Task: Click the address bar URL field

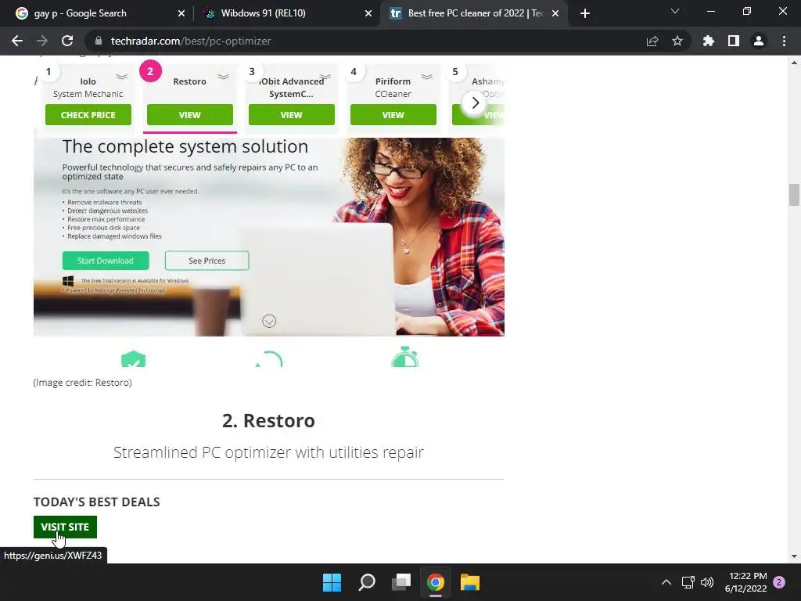Action: [x=368, y=41]
